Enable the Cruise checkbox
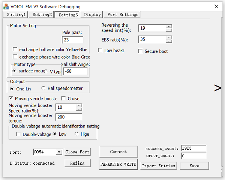The width and height of the screenshot is (225, 180). coord(63,99)
